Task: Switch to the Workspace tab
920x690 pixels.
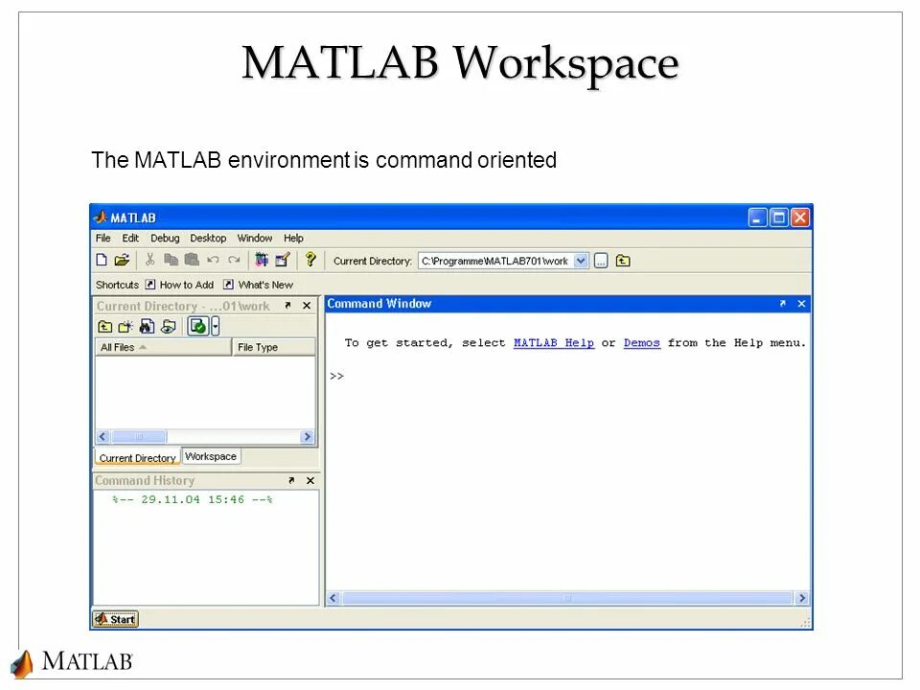Action: tap(210, 456)
